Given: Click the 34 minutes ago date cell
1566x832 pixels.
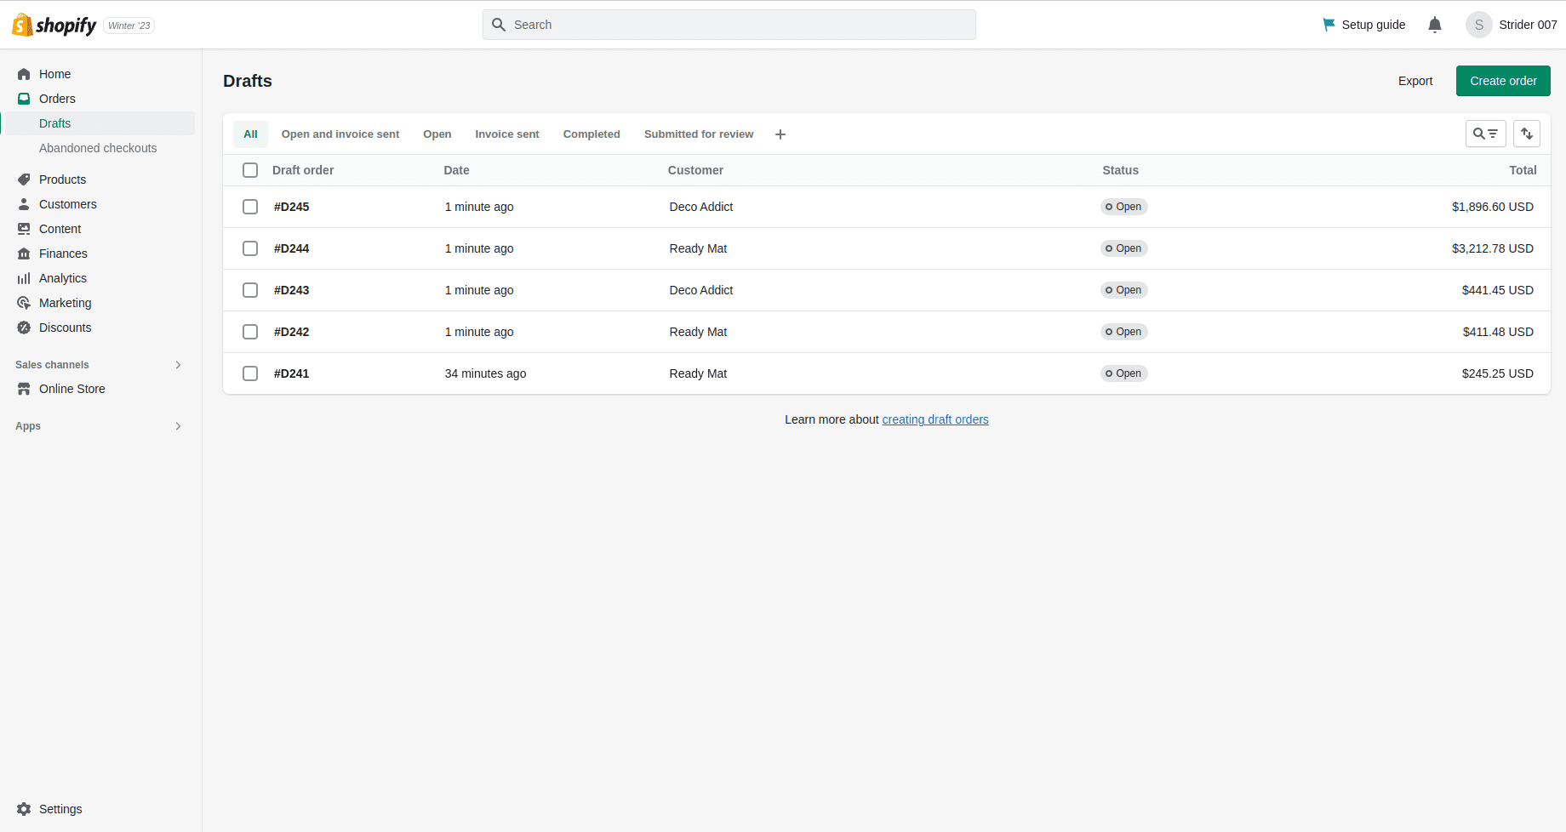Looking at the screenshot, I should point(485,373).
